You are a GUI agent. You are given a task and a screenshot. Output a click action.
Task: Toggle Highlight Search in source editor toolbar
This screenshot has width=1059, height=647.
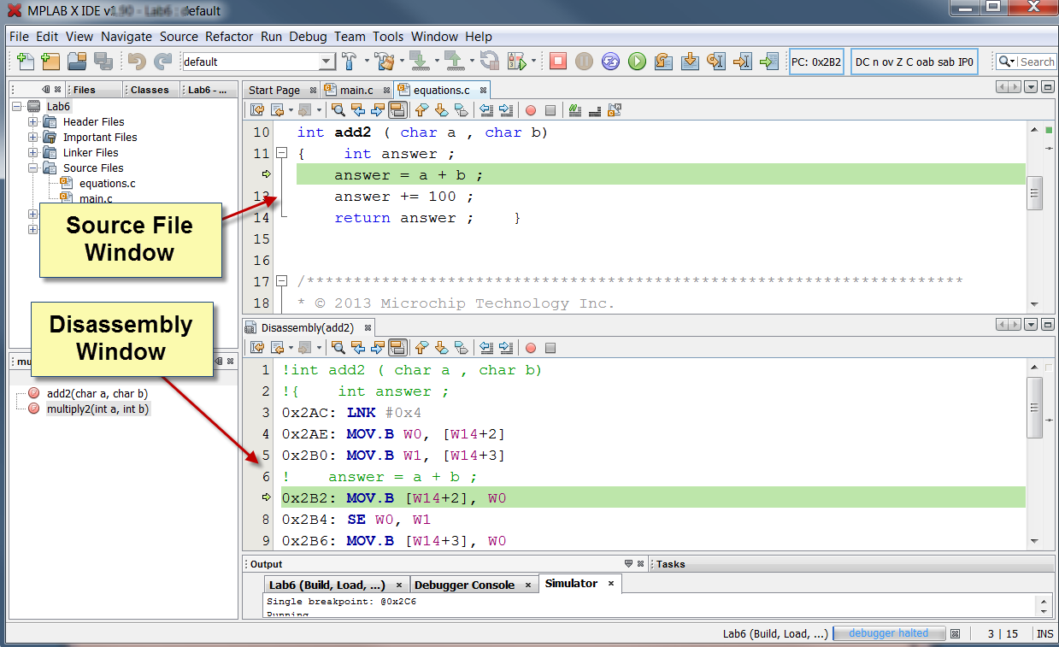[397, 110]
